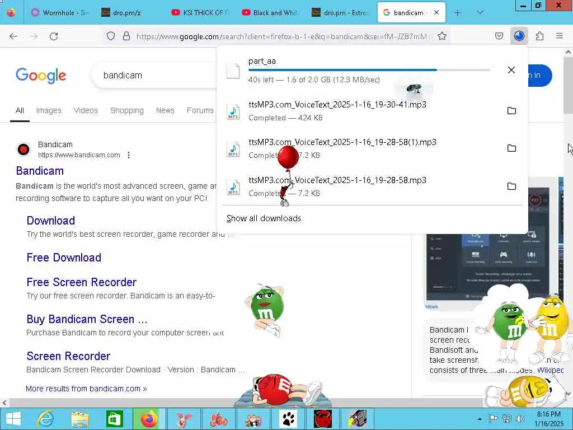This screenshot has width=573, height=430.
Task: Toggle the Downloads progress toolbar icon
Action: pos(519,36)
